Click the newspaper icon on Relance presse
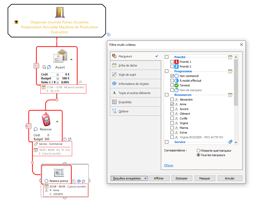 59,173
